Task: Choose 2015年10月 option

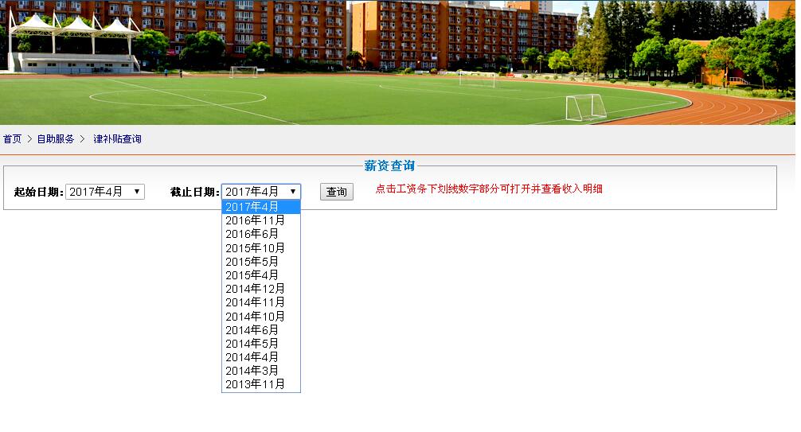Action: click(261, 247)
